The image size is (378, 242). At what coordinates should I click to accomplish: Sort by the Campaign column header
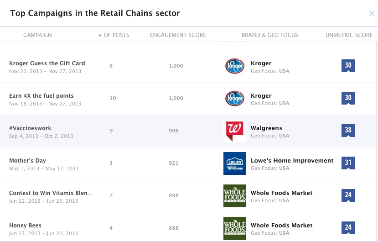point(37,35)
